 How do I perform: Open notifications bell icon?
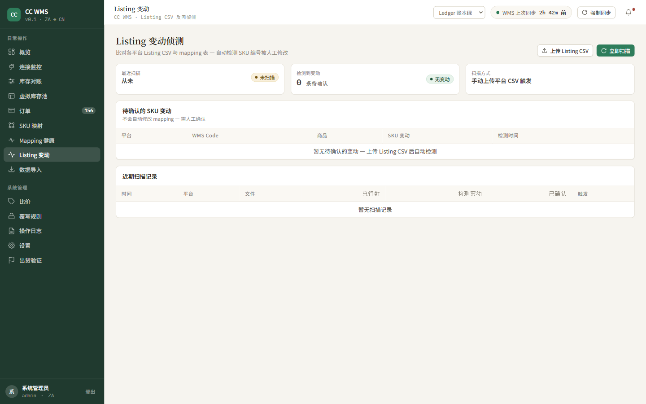(x=629, y=13)
